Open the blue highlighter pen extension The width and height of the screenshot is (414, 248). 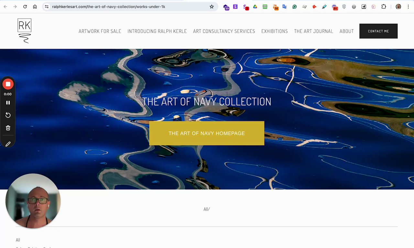coord(324,6)
